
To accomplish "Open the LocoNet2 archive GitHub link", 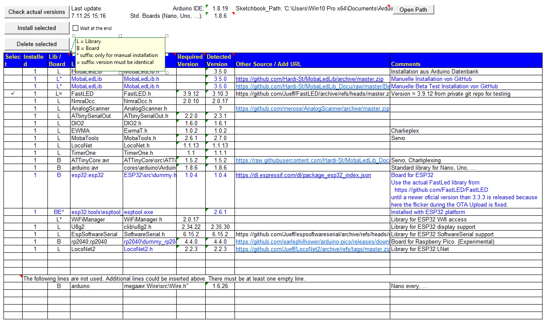I will (312, 249).
